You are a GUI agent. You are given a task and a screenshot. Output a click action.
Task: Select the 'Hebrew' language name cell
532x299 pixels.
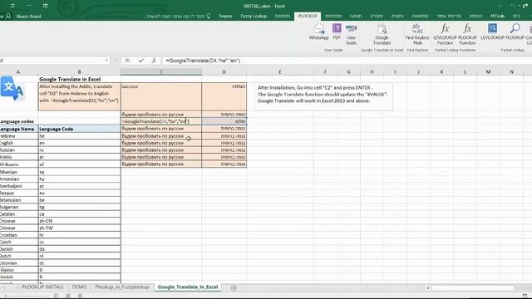point(19,136)
